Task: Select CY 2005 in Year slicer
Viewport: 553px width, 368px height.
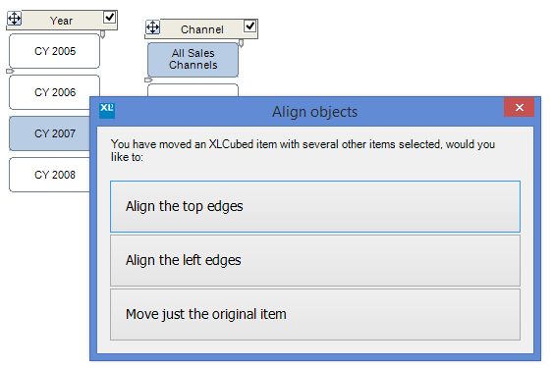Action: [x=55, y=51]
